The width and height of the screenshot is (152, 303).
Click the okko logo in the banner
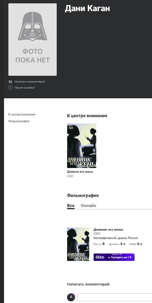(100, 257)
